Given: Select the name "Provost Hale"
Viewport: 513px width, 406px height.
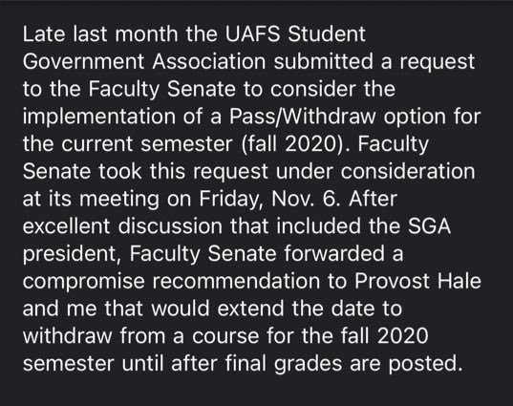Looking at the screenshot, I should (x=418, y=282).
